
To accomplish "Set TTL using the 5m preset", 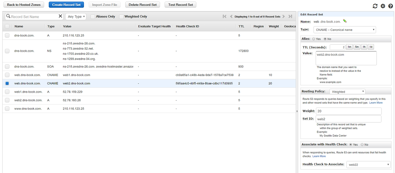I will 357,47.
